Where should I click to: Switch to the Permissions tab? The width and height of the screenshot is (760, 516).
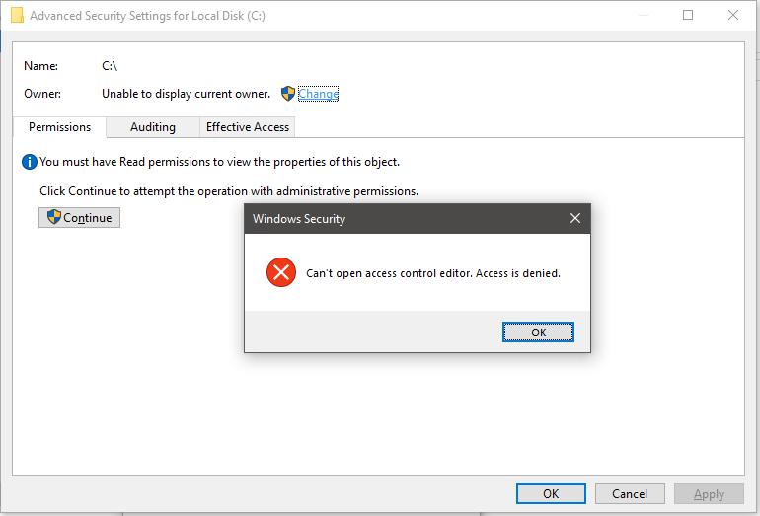point(59,127)
